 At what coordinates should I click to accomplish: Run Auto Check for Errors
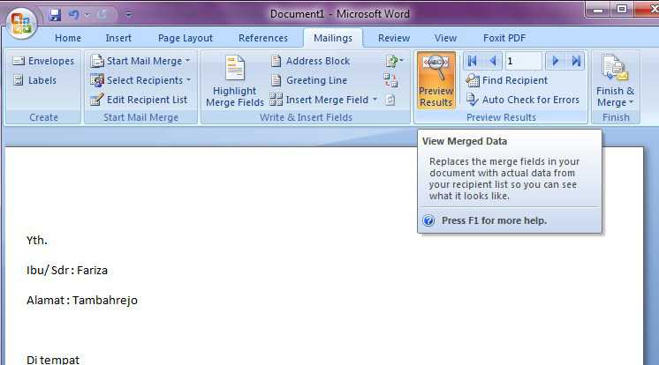pos(523,100)
